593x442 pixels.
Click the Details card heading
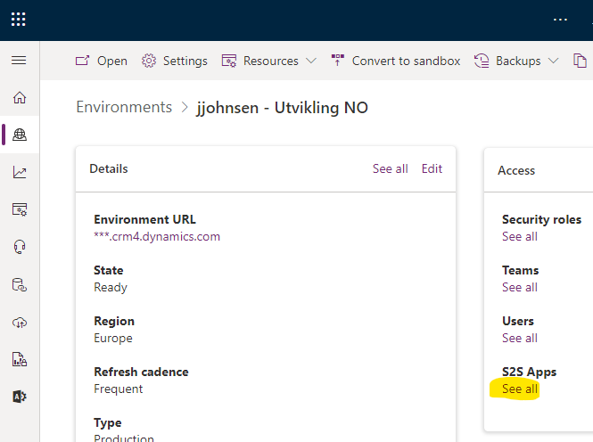(x=109, y=168)
